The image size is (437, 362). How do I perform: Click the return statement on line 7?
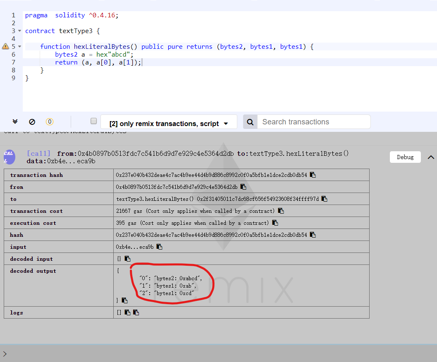pos(98,62)
